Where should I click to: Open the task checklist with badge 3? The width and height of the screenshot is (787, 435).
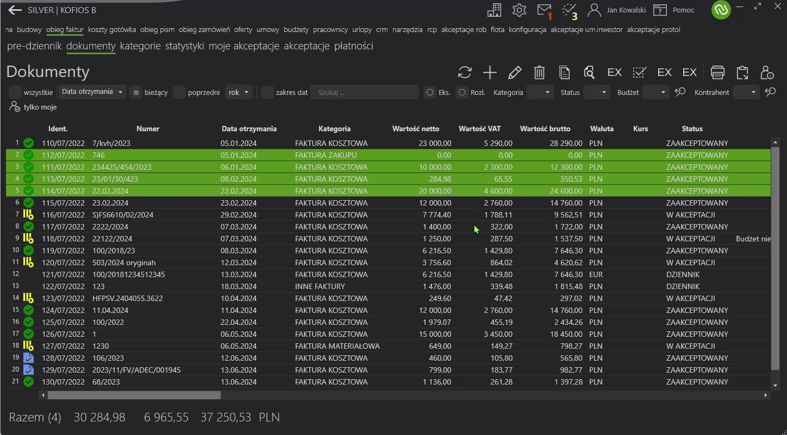(569, 10)
